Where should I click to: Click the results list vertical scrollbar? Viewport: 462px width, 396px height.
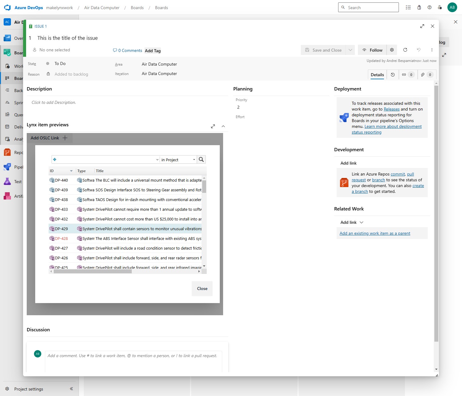[x=204, y=187]
